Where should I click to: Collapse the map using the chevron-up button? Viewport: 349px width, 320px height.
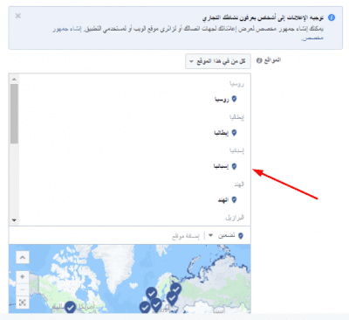23,257
